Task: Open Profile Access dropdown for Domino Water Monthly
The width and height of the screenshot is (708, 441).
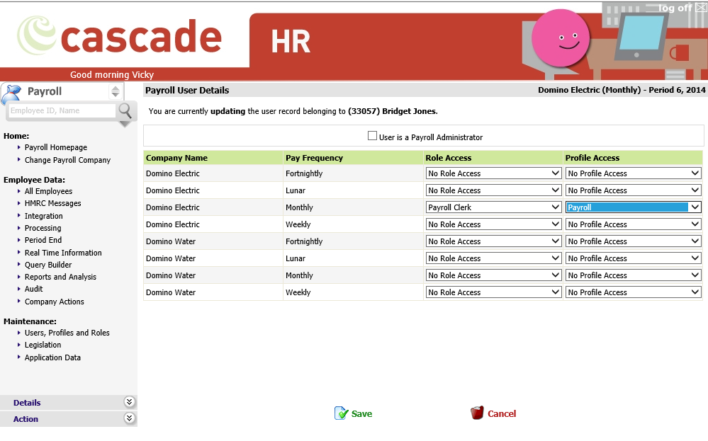Action: (633, 275)
